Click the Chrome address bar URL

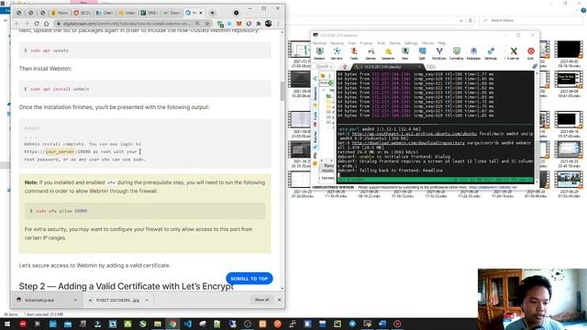[127, 24]
